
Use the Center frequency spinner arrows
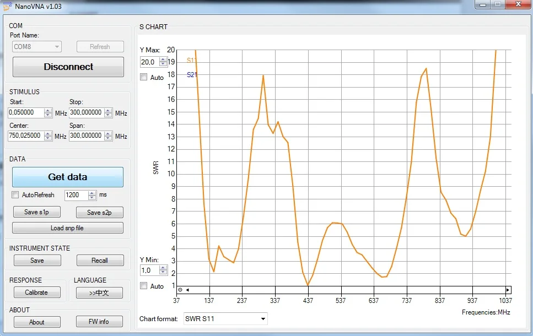click(x=49, y=136)
